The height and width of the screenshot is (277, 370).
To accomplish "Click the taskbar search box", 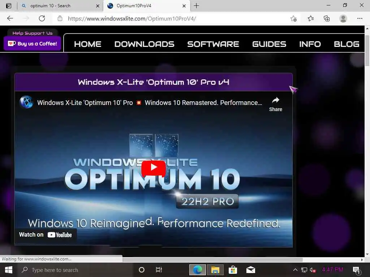I will [76, 270].
